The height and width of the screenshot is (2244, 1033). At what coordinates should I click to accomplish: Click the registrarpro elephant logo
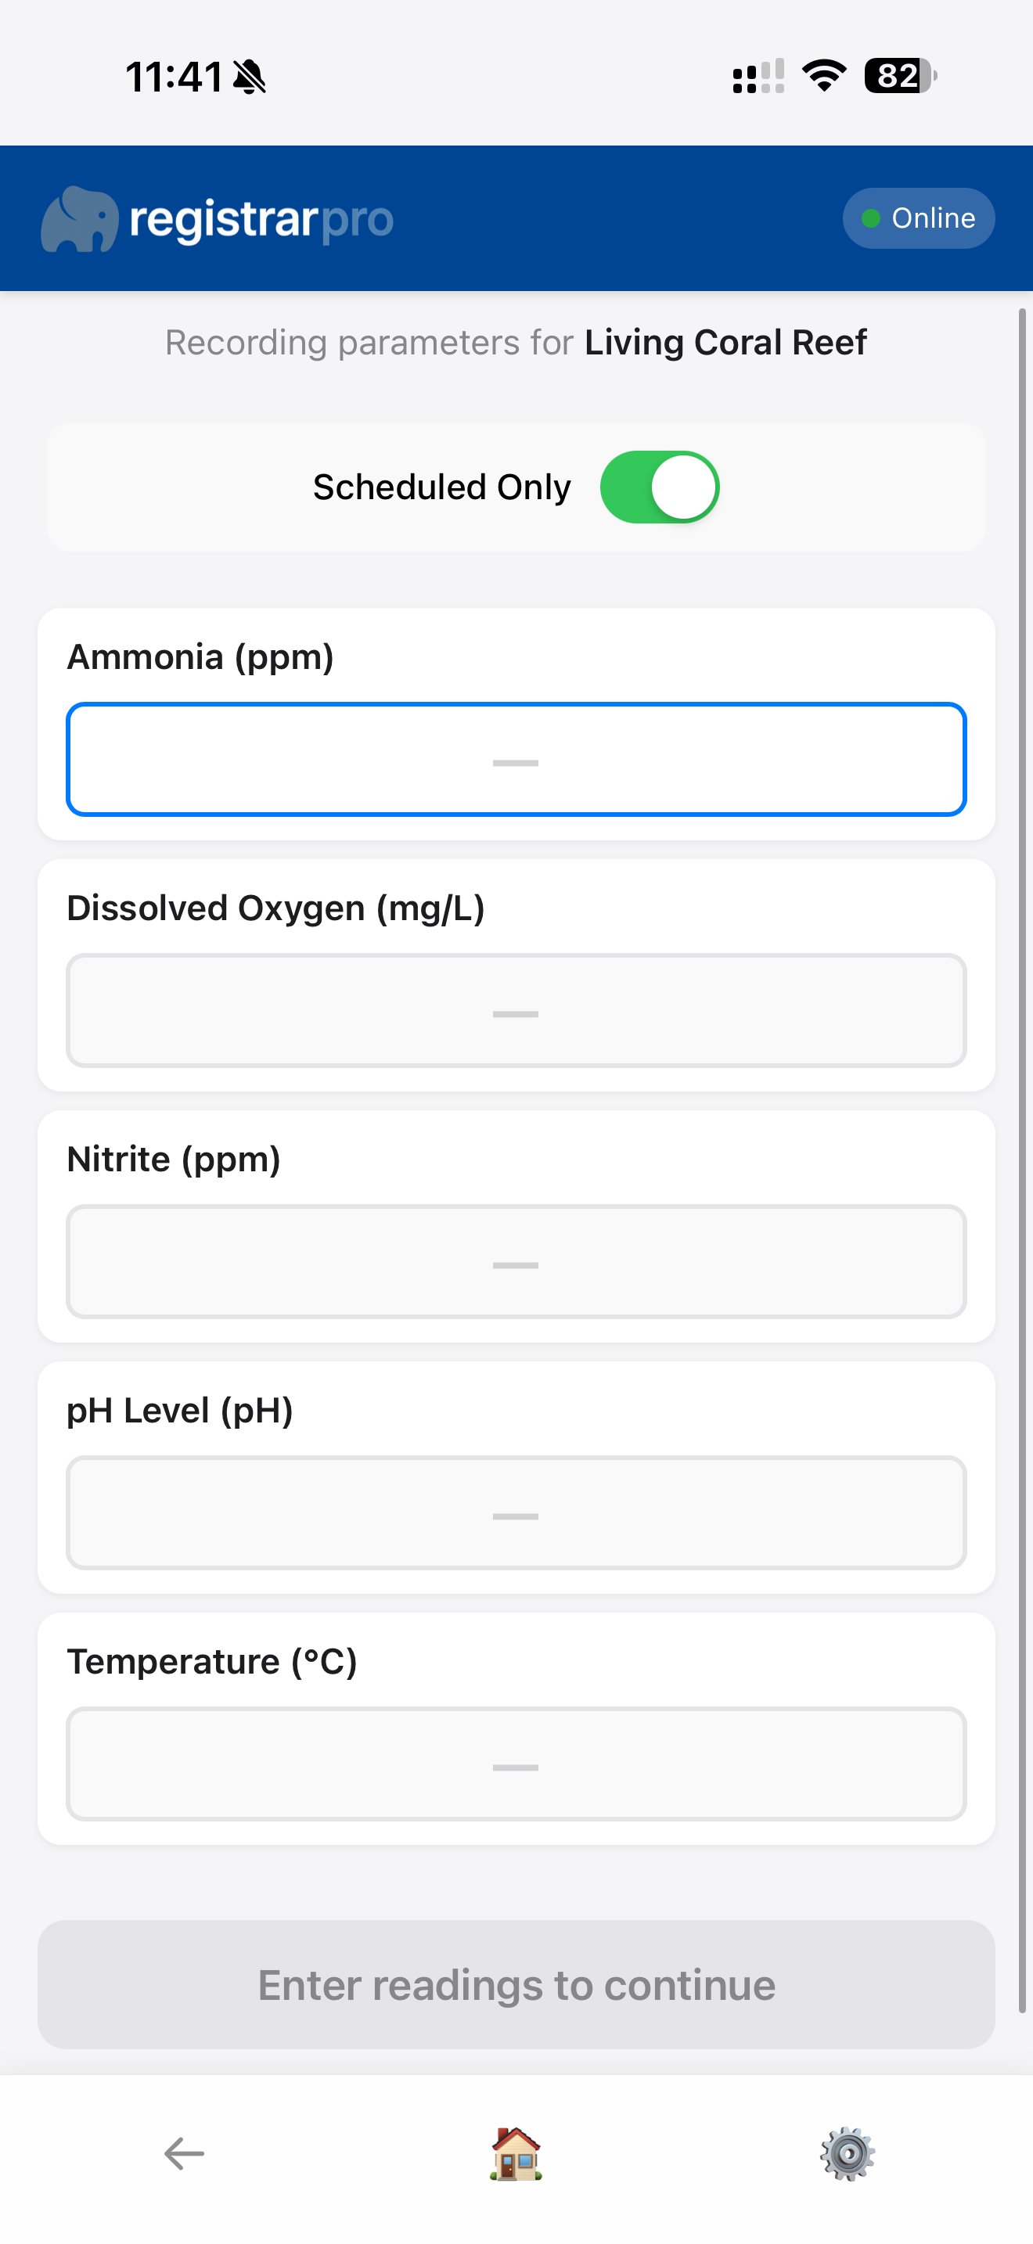(x=83, y=218)
